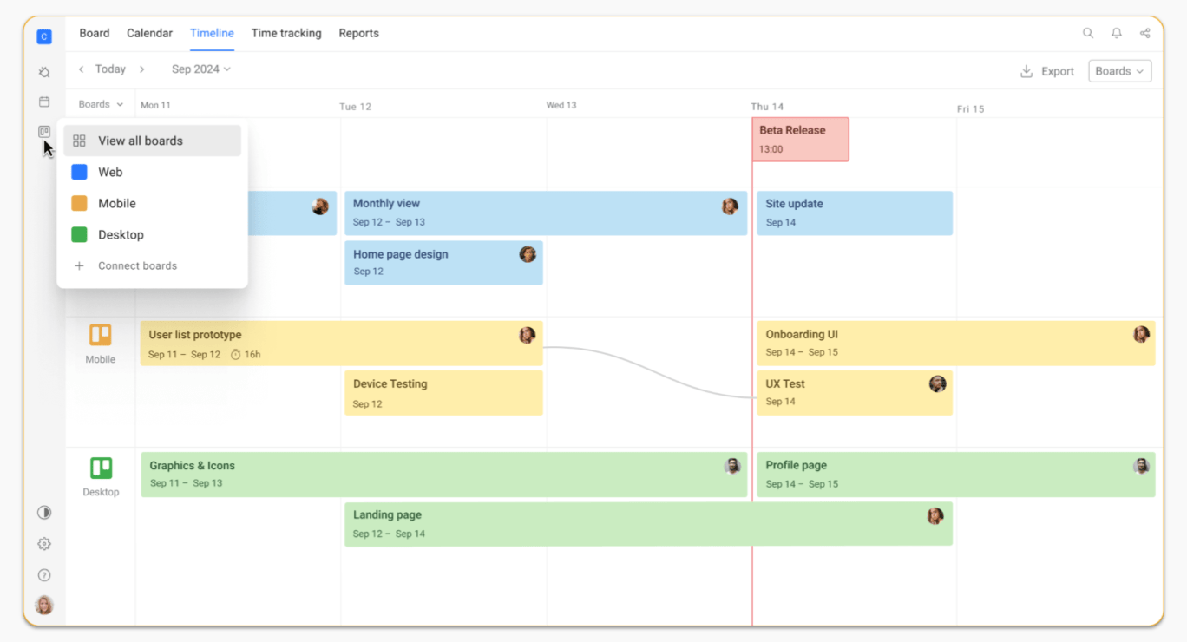Click the boards icon in left sidebar
The height and width of the screenshot is (642, 1187).
[44, 132]
